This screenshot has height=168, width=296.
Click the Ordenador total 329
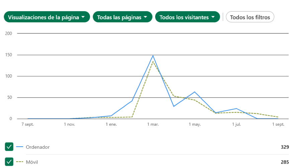click(285, 147)
